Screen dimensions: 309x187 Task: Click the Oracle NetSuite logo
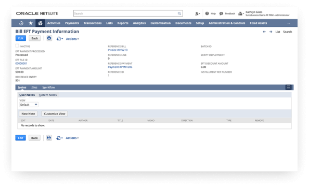click(x=37, y=13)
